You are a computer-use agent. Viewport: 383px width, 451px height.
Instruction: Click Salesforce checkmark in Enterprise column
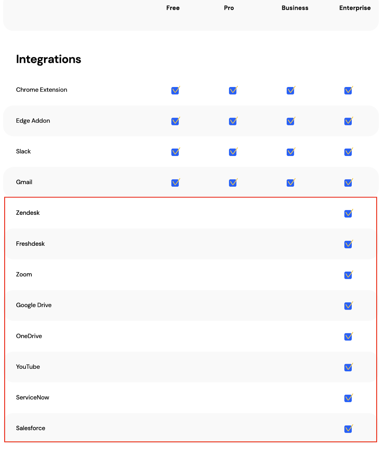[349, 428]
